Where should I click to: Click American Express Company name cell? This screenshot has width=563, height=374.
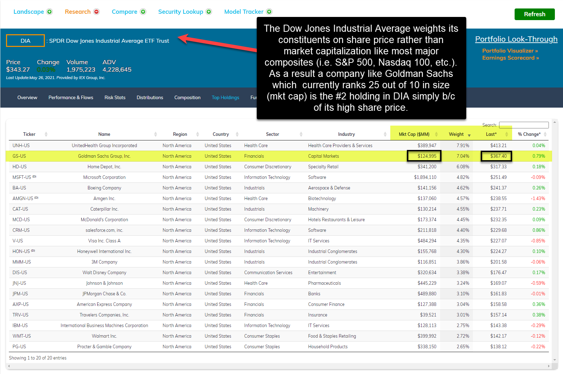104,304
